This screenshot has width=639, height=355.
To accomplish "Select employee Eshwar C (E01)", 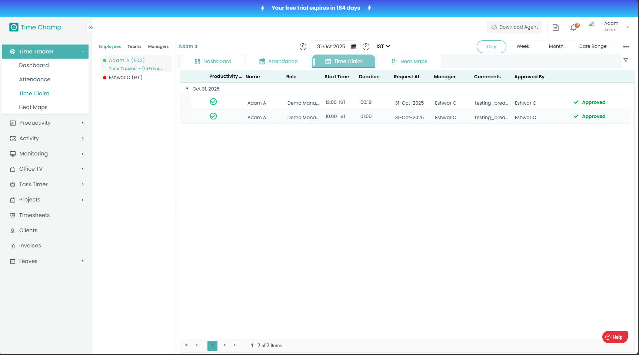I will 125,78.
